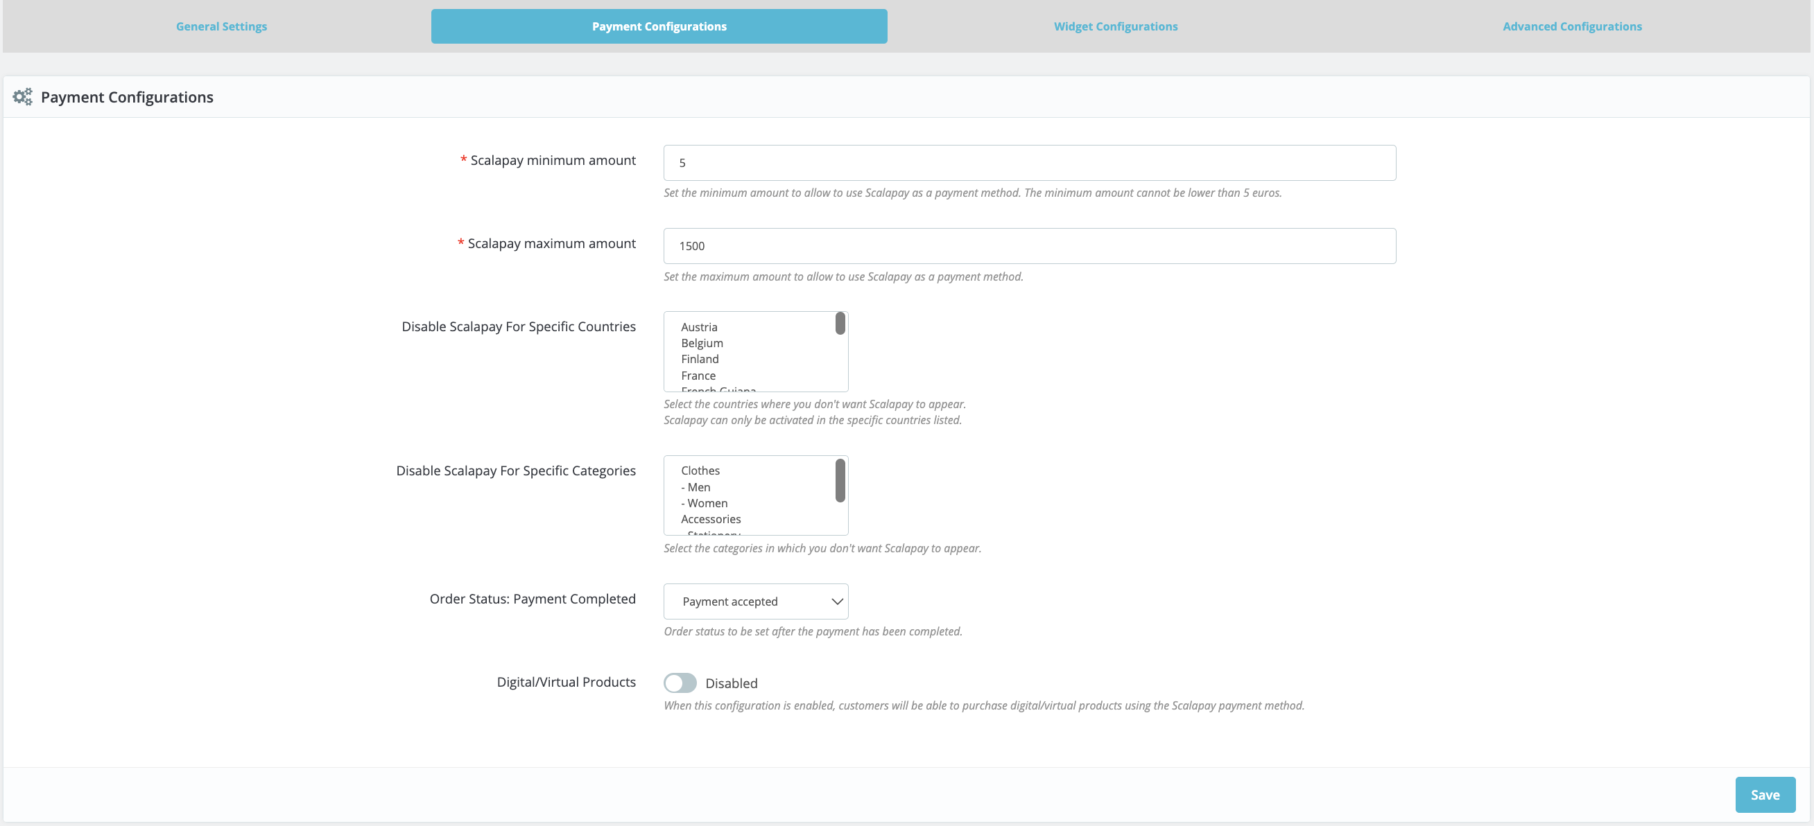Switch to the Widget Configurations tab
The image size is (1814, 826).
pos(1116,26)
